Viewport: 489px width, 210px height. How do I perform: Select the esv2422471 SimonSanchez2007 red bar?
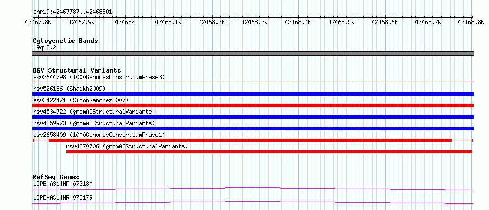tap(253, 106)
